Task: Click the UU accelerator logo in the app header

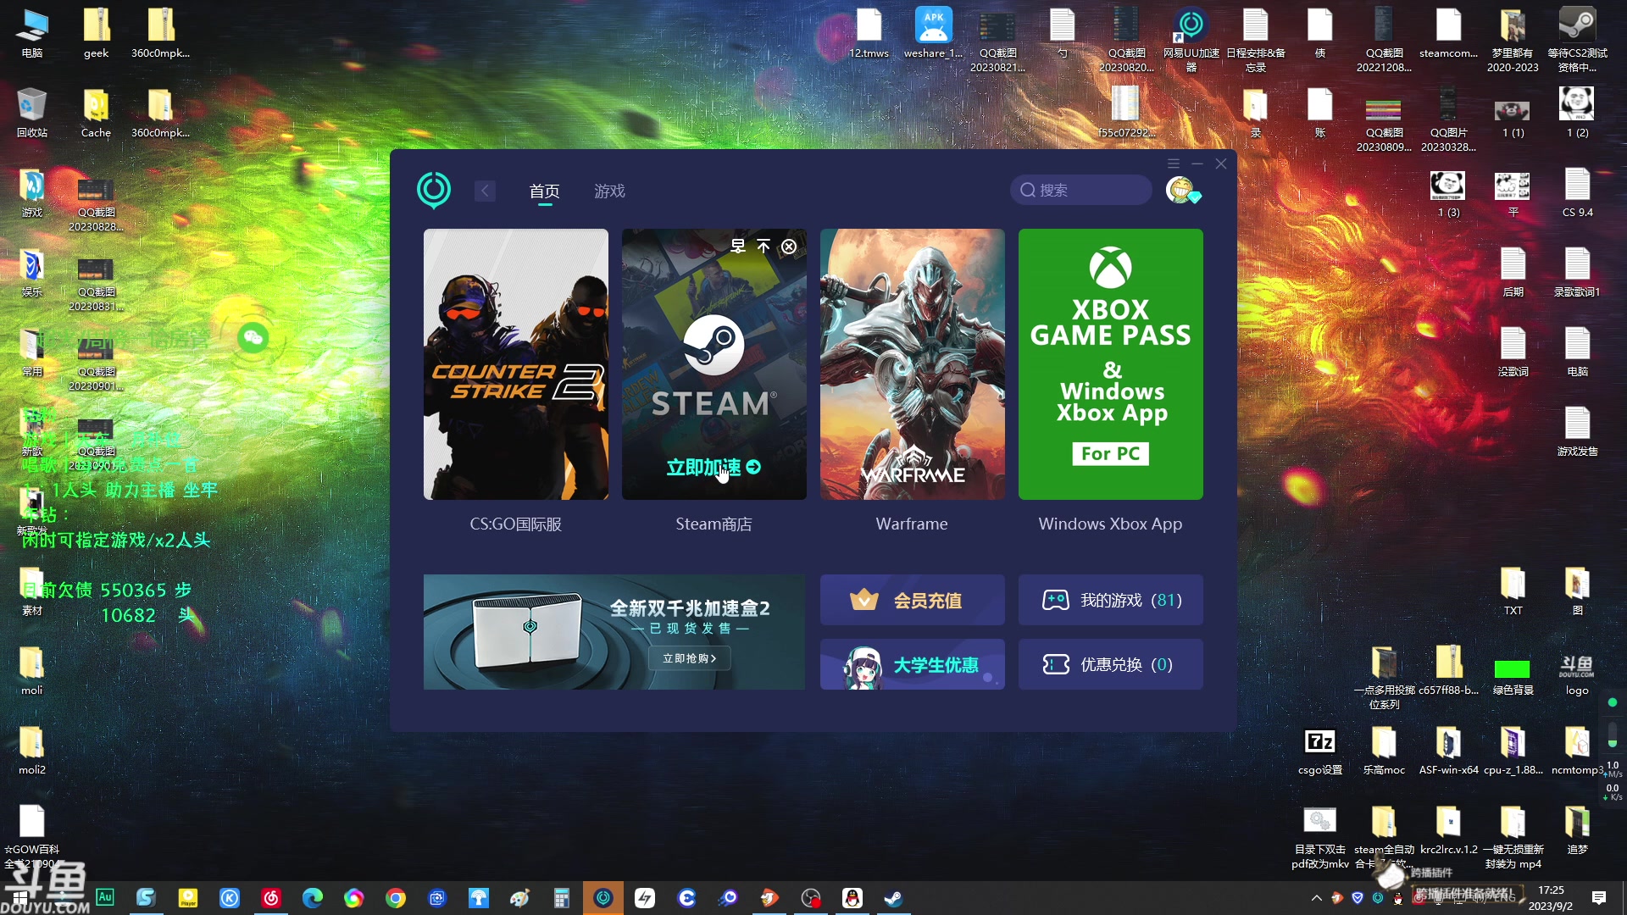Action: click(434, 190)
